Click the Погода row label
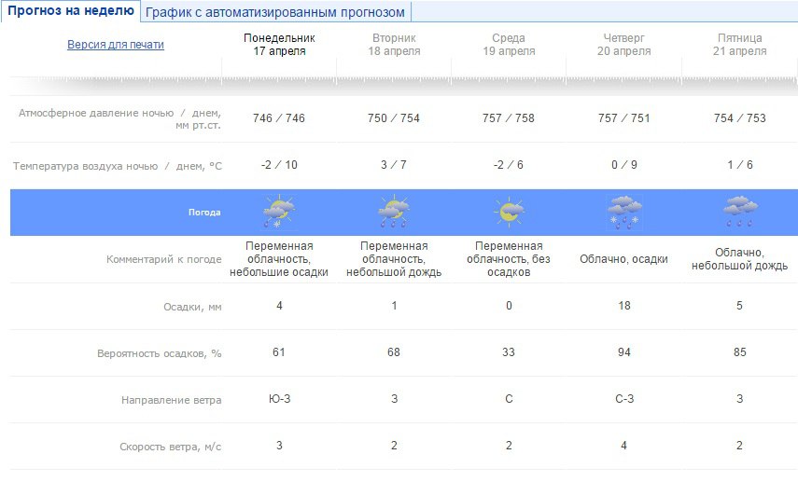798x482 pixels. tap(204, 213)
